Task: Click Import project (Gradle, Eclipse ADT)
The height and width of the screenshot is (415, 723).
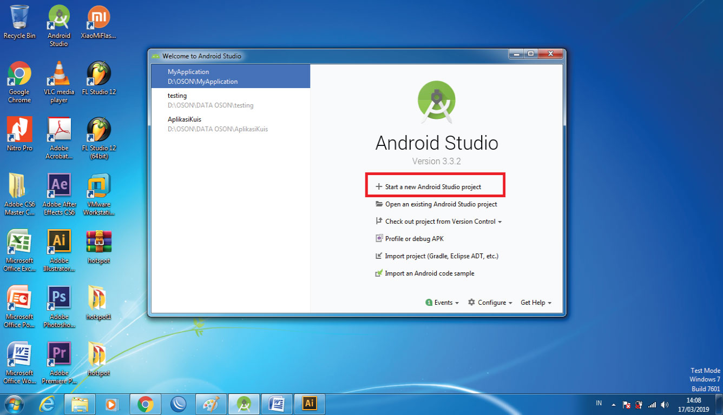Action: click(x=441, y=256)
